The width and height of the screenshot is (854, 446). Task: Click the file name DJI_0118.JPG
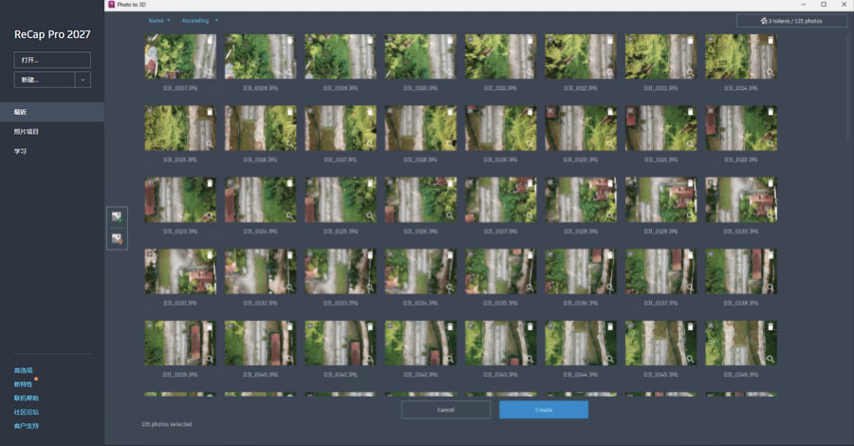coord(420,159)
